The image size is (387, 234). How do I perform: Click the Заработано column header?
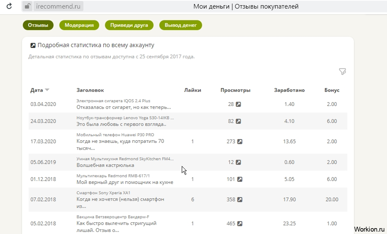point(289,90)
